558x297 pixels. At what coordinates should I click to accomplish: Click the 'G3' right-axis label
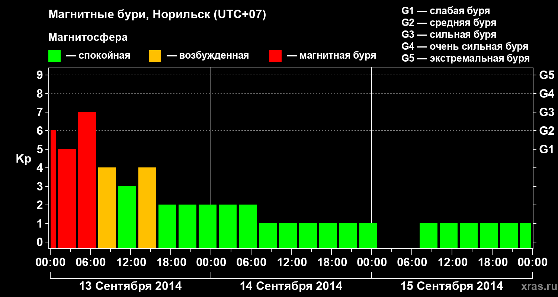[546, 112]
